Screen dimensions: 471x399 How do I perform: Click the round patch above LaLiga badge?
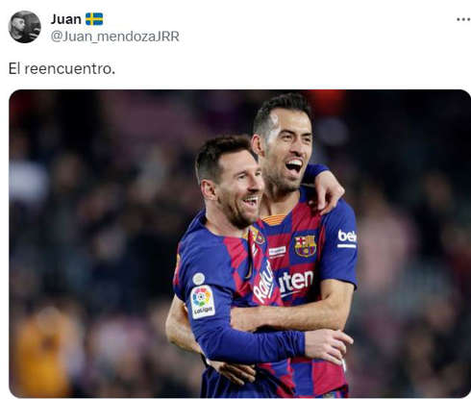click(x=199, y=279)
